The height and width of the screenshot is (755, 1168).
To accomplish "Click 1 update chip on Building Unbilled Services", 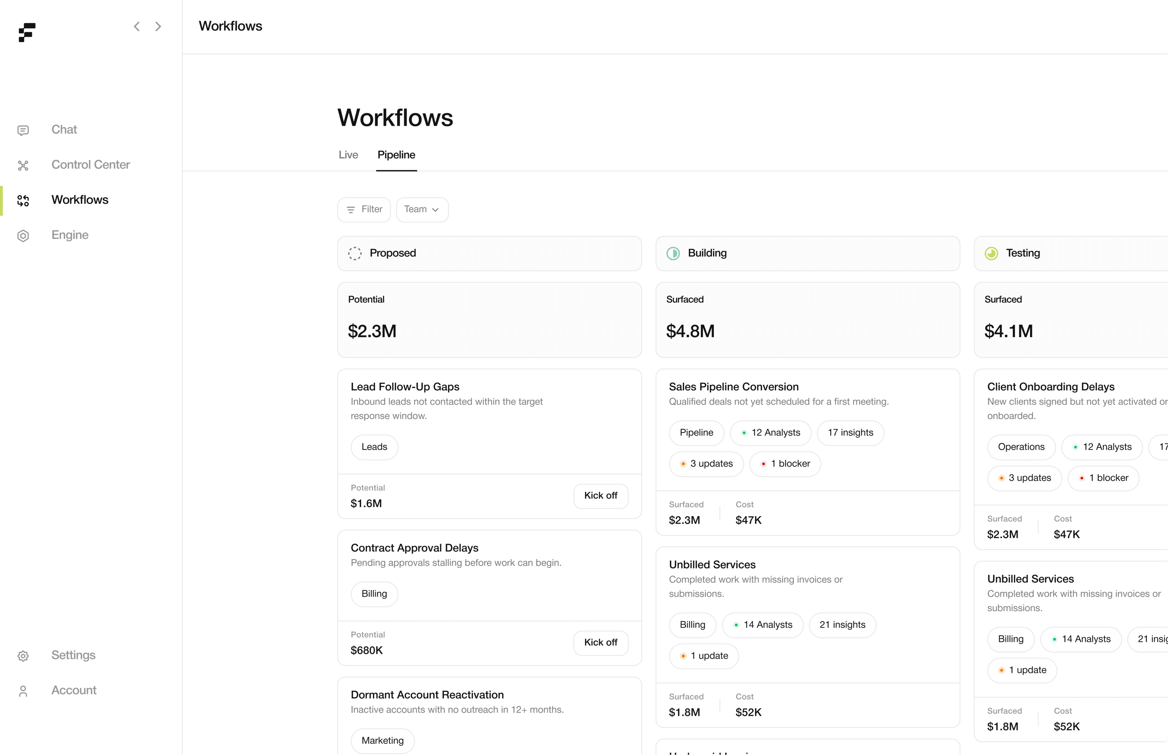I will tap(703, 656).
